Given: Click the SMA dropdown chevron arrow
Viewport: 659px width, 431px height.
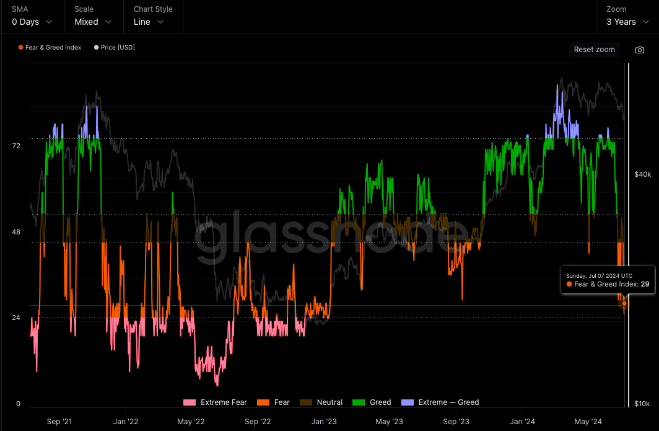Looking at the screenshot, I should point(49,22).
